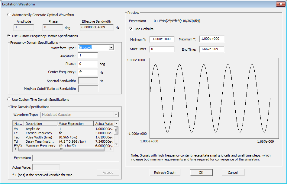This screenshot has height=184, width=287.
Task: Click the Minimum Y value field
Action: (x=162, y=39)
